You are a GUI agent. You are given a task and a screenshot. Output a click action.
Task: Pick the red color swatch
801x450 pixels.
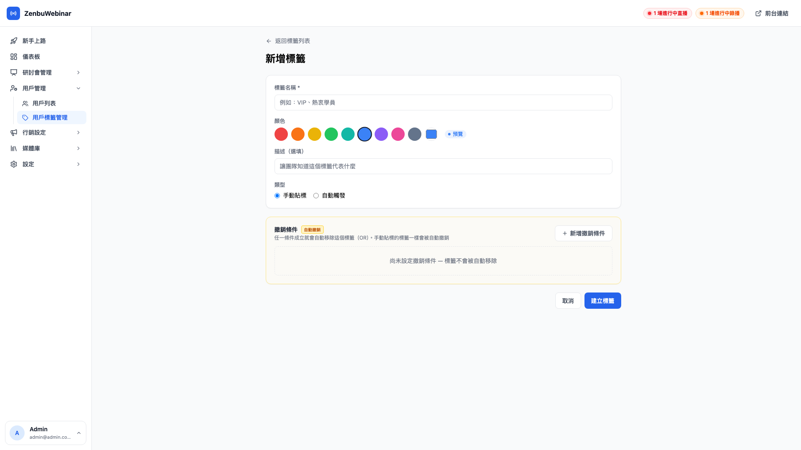click(281, 134)
